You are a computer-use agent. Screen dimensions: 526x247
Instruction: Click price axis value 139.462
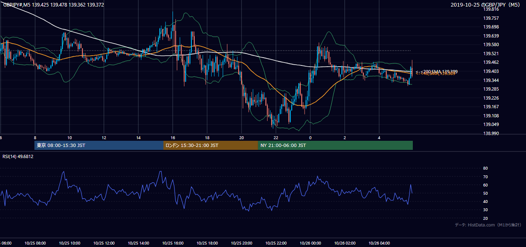491,62
